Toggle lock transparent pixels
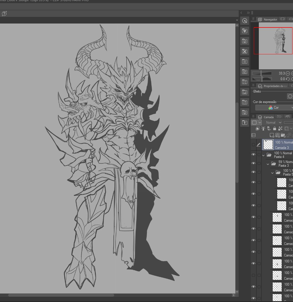293x302 pixels. [280, 128]
